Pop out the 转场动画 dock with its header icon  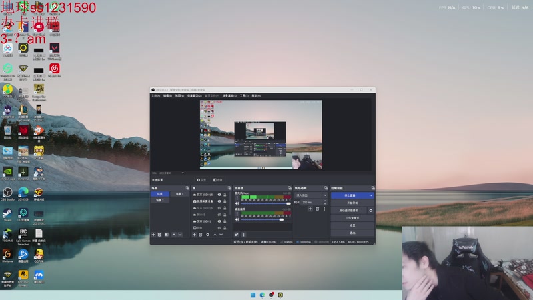click(326, 188)
